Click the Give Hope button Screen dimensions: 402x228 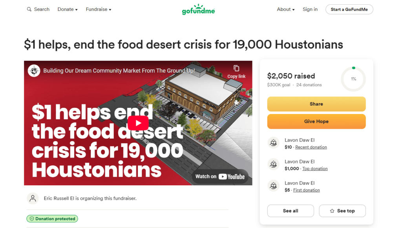point(316,121)
